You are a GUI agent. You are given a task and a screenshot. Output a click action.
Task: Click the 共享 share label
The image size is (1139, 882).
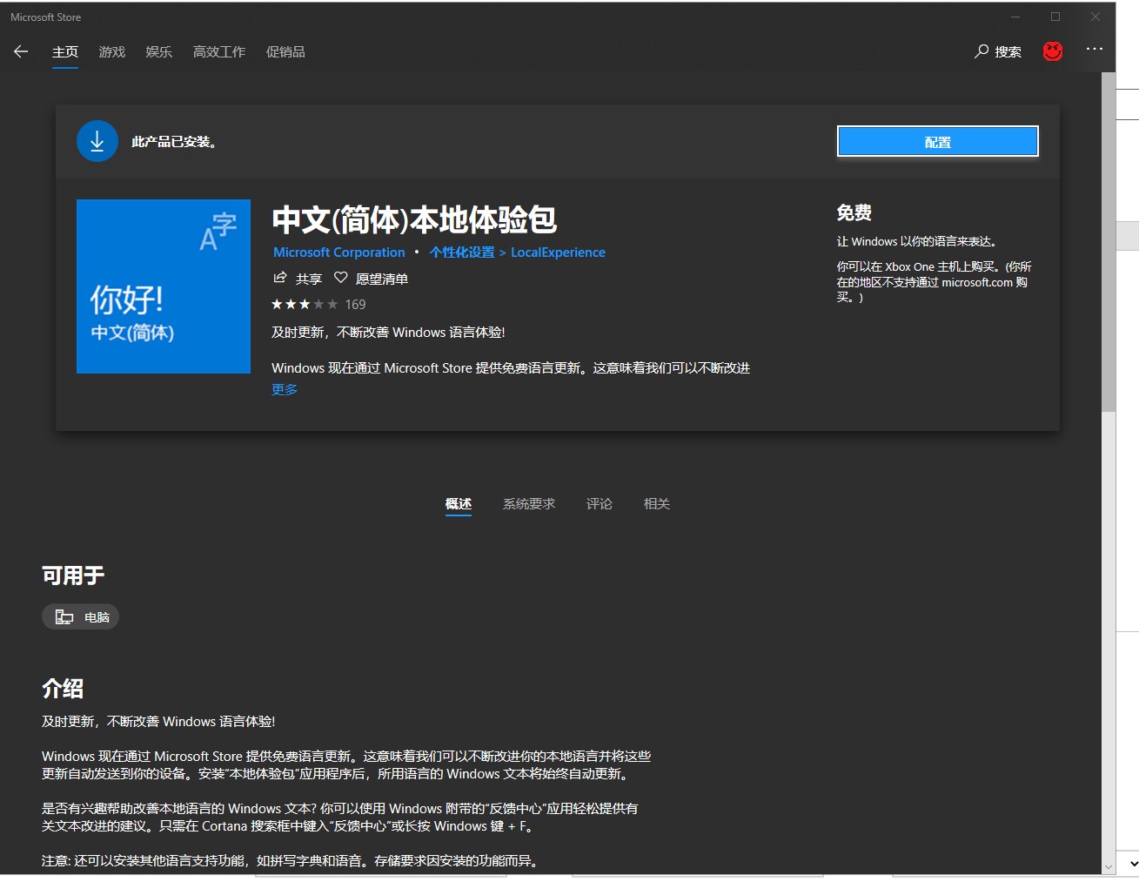309,279
